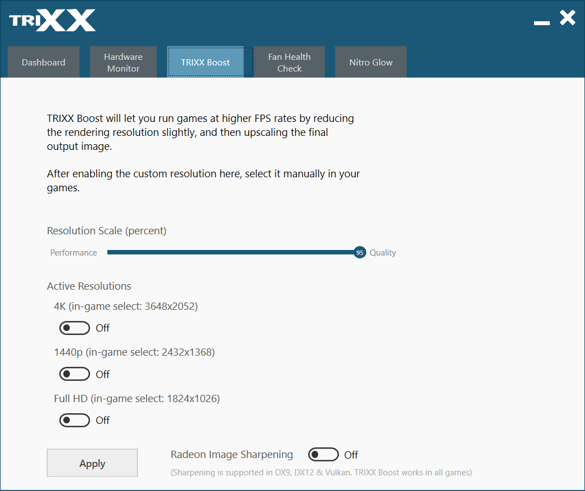Screen dimensions: 585x491
Task: Toggle Radeon Image Sharpening on
Action: pyautogui.click(x=323, y=455)
